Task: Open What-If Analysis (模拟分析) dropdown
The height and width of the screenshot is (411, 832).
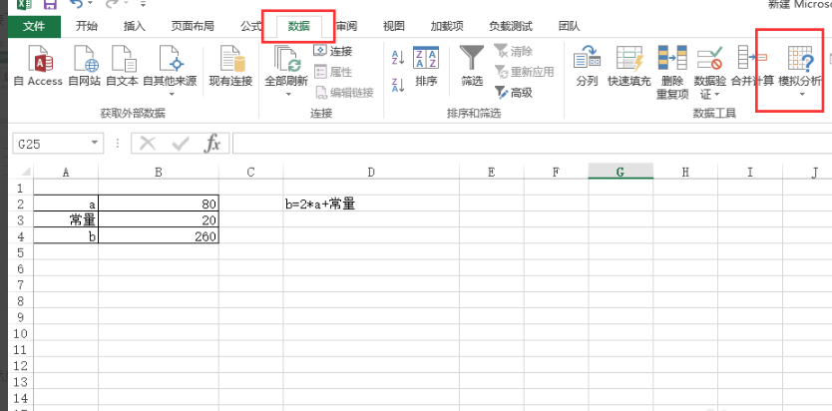Action: click(x=800, y=72)
